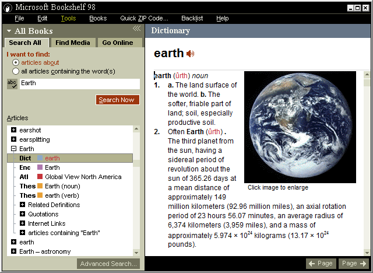Click the Articles label
This screenshot has width=373, height=273.
[x=17, y=118]
